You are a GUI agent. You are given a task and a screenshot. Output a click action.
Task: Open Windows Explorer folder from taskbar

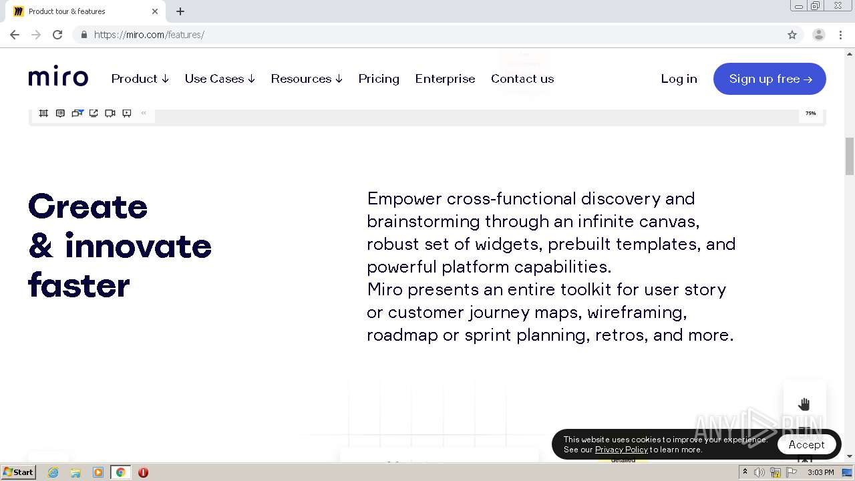coord(75,472)
